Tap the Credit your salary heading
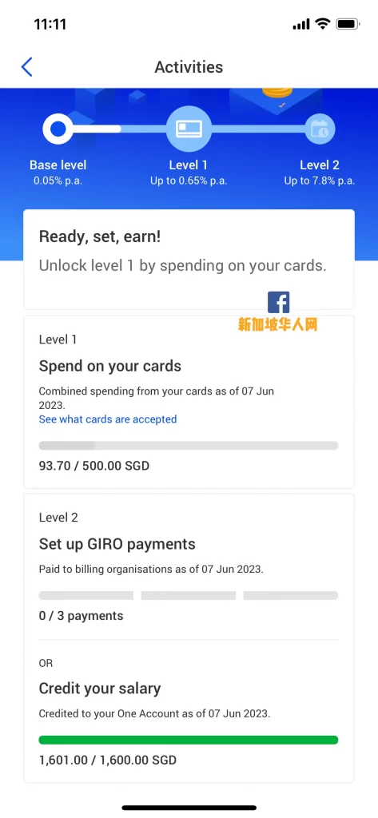The image size is (378, 818). click(x=100, y=689)
